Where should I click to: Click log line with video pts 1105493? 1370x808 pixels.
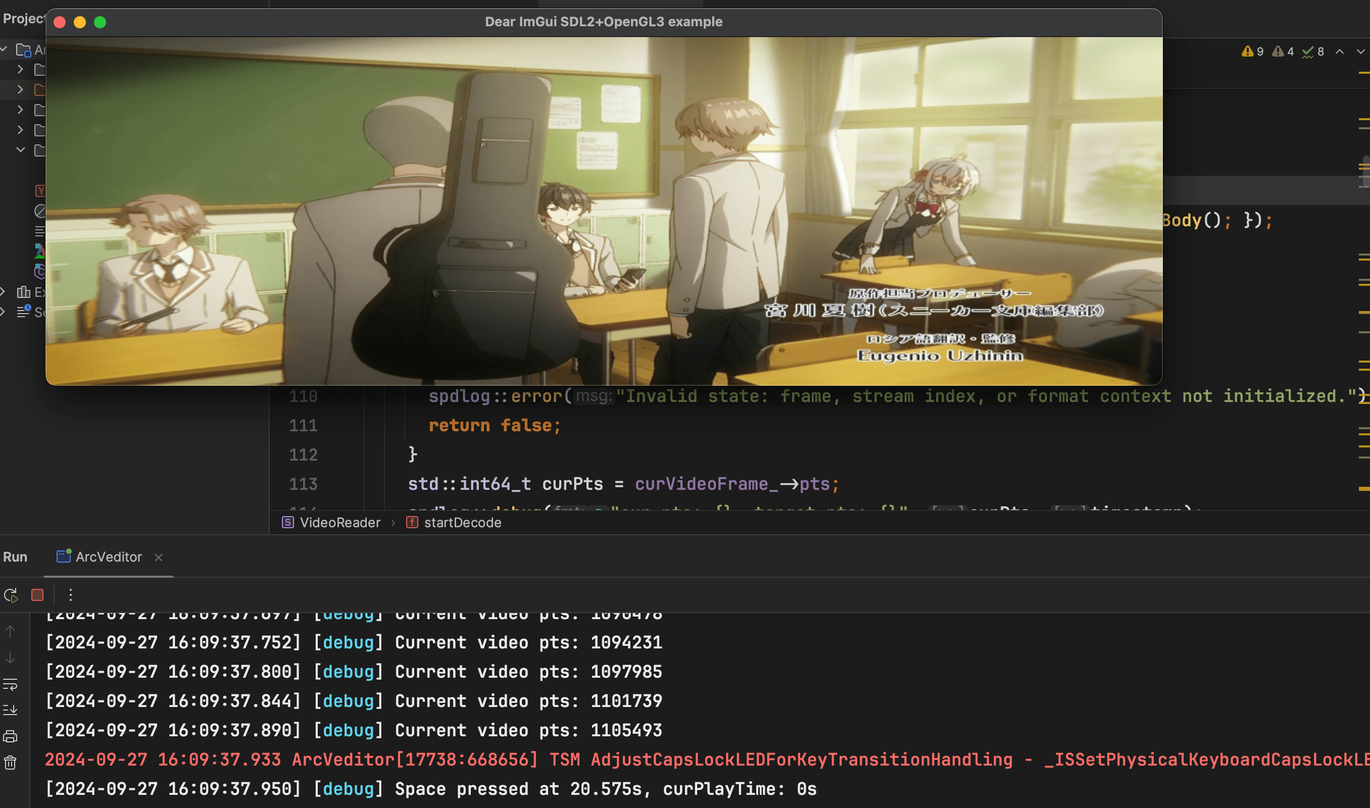tap(354, 730)
